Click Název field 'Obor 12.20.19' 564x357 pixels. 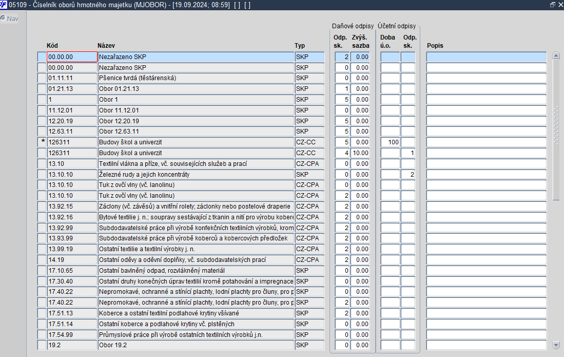196,121
